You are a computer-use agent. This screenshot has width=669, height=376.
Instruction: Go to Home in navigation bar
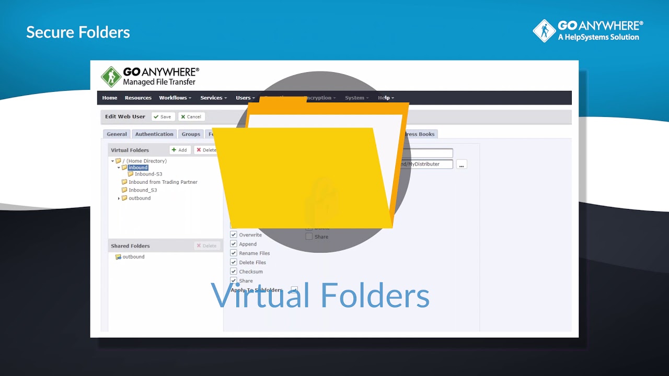(x=110, y=98)
